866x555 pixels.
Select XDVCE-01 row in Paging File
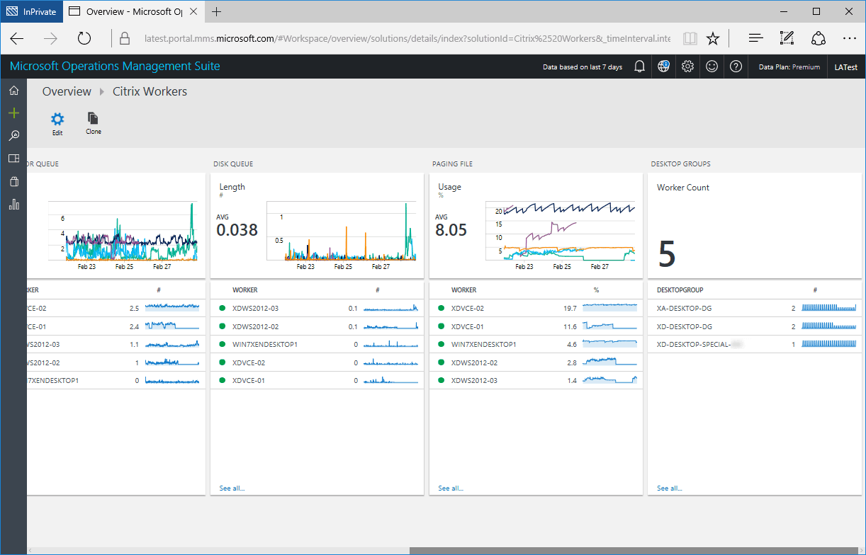click(x=536, y=326)
